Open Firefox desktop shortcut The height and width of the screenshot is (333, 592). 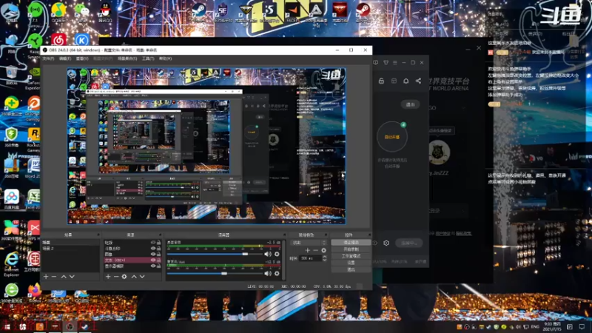pyautogui.click(x=34, y=292)
